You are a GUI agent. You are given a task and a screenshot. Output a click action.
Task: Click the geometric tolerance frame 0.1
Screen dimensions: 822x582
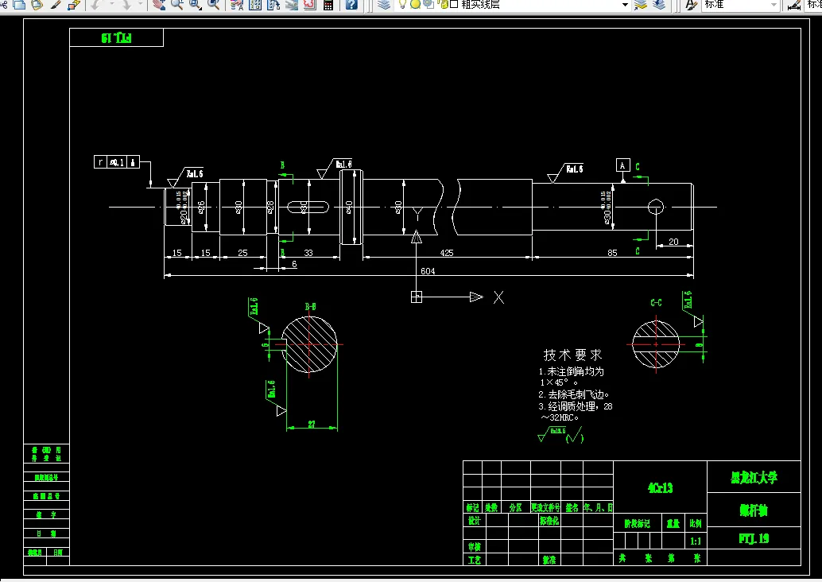click(x=117, y=162)
